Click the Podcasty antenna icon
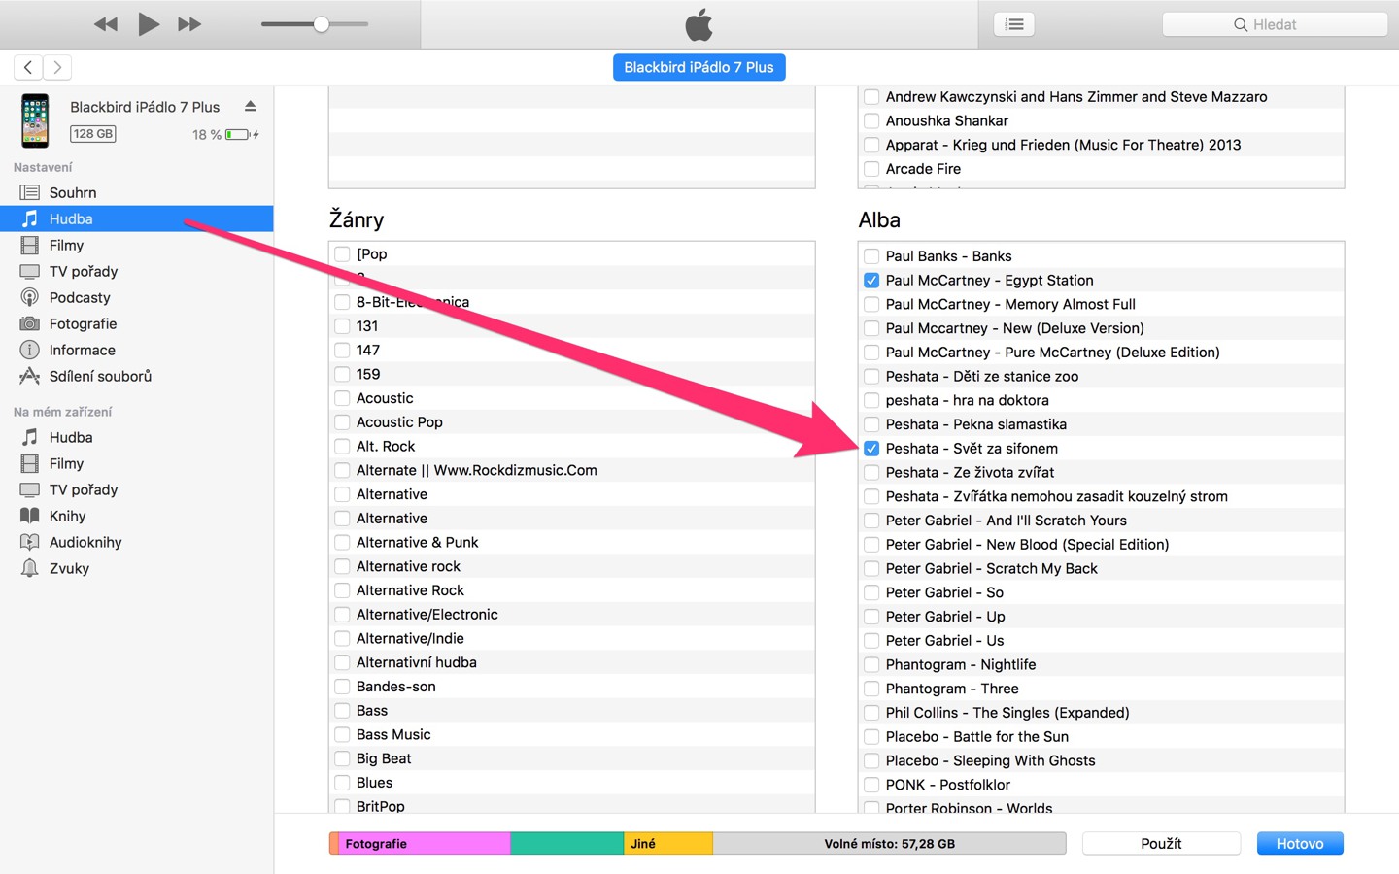Image resolution: width=1399 pixels, height=874 pixels. point(30,297)
